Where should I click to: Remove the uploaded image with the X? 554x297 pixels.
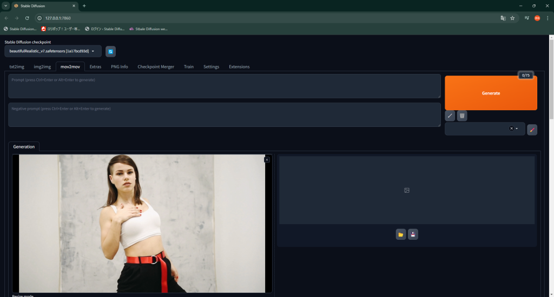coord(267,159)
